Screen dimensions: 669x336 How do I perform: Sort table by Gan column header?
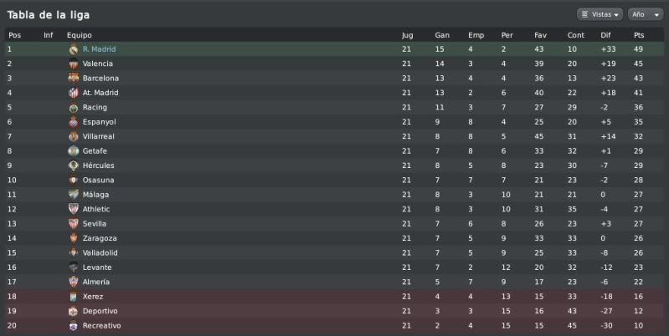coord(442,35)
